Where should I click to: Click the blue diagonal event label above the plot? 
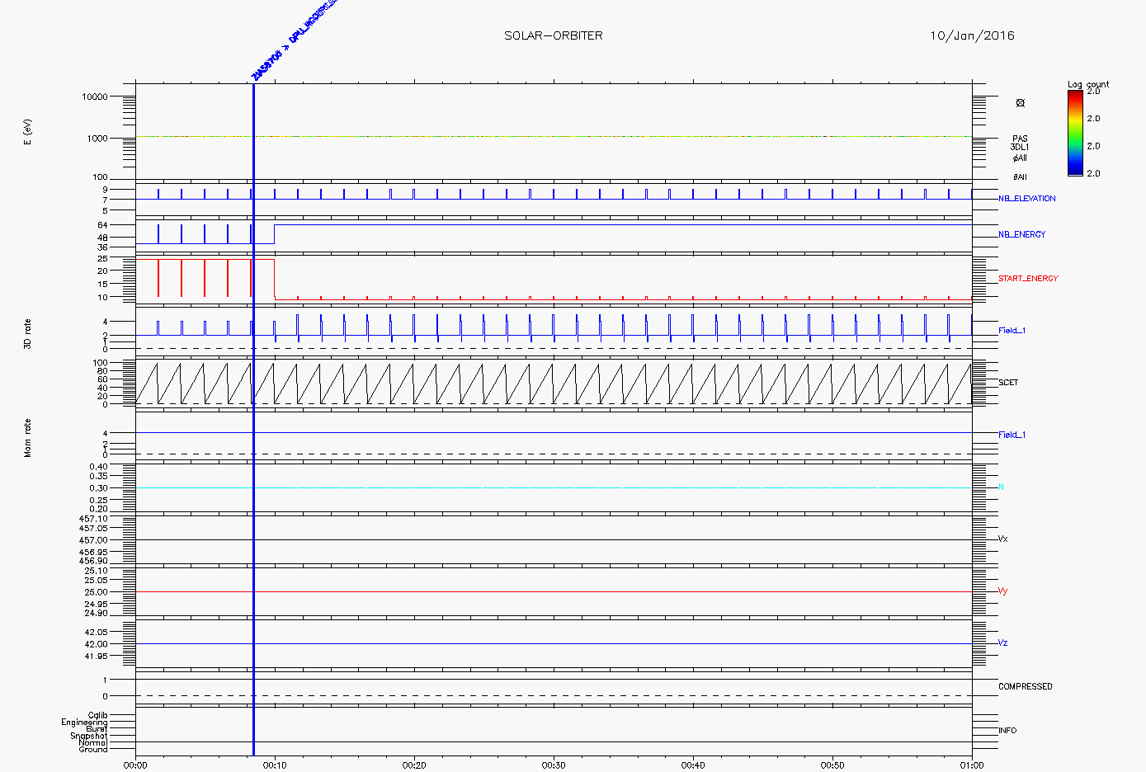pos(294,39)
